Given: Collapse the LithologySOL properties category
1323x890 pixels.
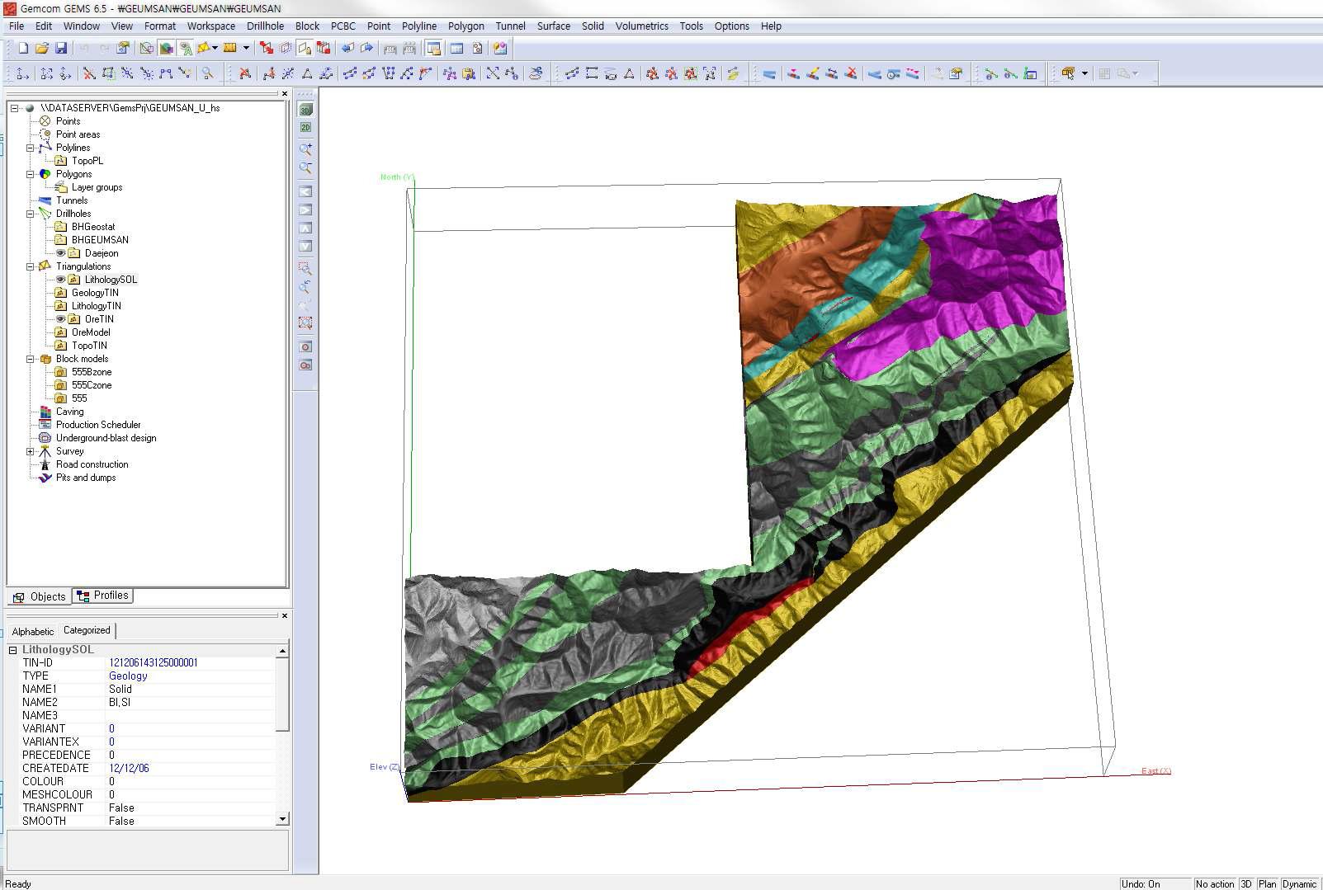Looking at the screenshot, I should click(13, 650).
